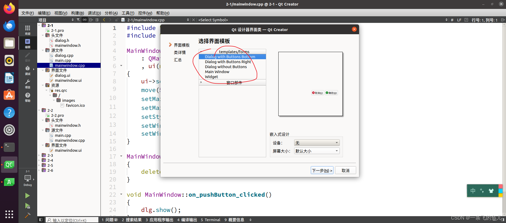Open Thunderbird mail from the dock
This screenshot has width=506, height=223.
[9, 26]
